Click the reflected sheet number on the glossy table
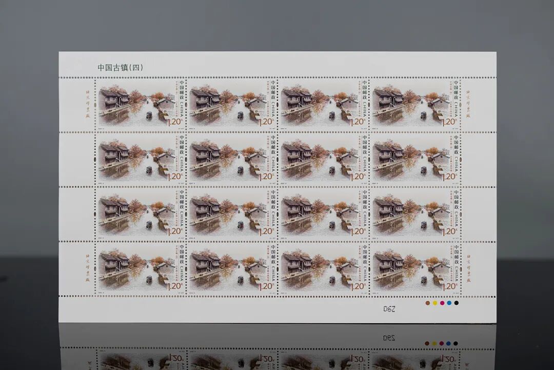554x370 pixels. point(389,338)
